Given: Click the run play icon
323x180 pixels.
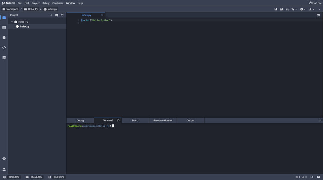Looking at the screenshot, I should pos(301,9).
